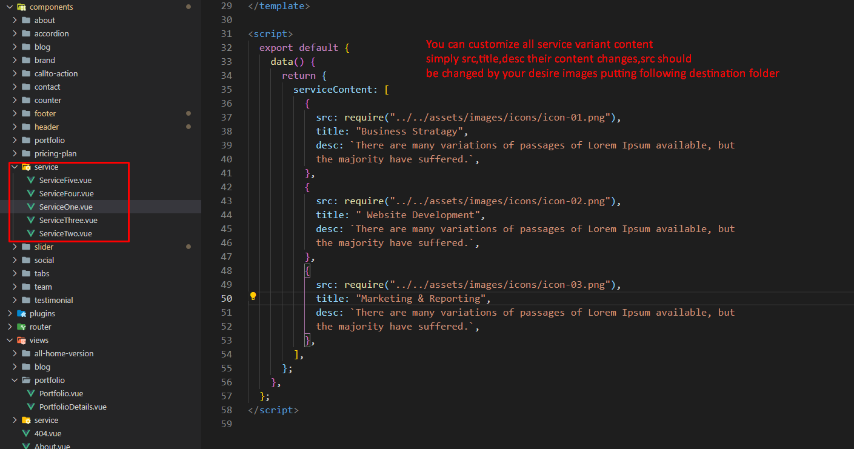Image resolution: width=854 pixels, height=449 pixels.
Task: Click the Vue icon next to Portfolio.vue
Action: point(31,393)
